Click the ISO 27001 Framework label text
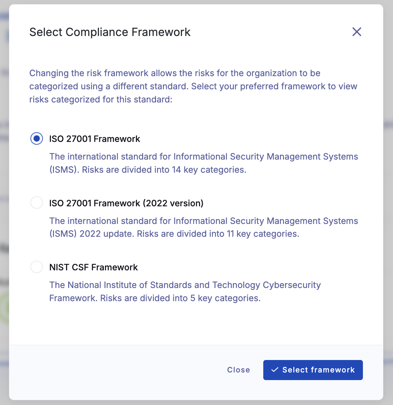Screen dimensions: 393x405 click(94, 139)
